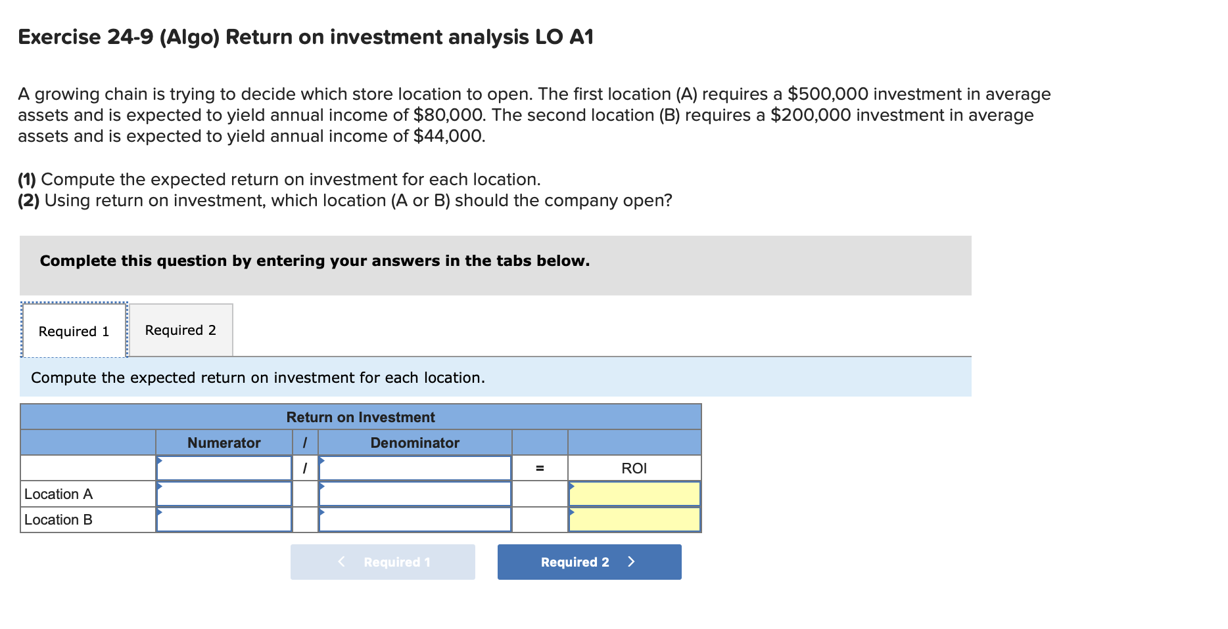This screenshot has width=1228, height=629.
Task: Click the Return on Investment table header
Action: click(x=360, y=416)
